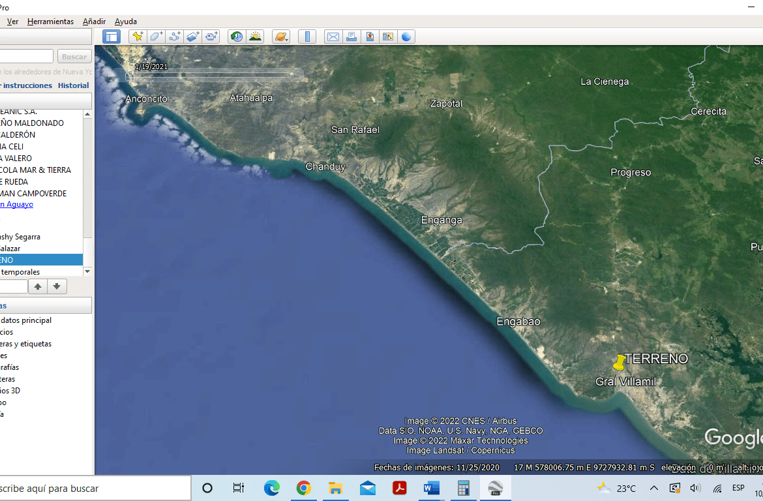Open the ruler measurement tool
The image size is (763, 501).
[307, 37]
